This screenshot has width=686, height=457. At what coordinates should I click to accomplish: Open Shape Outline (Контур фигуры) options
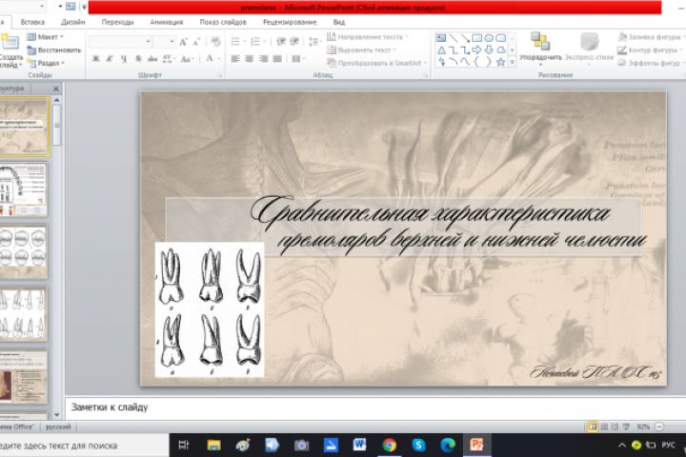tap(649, 50)
